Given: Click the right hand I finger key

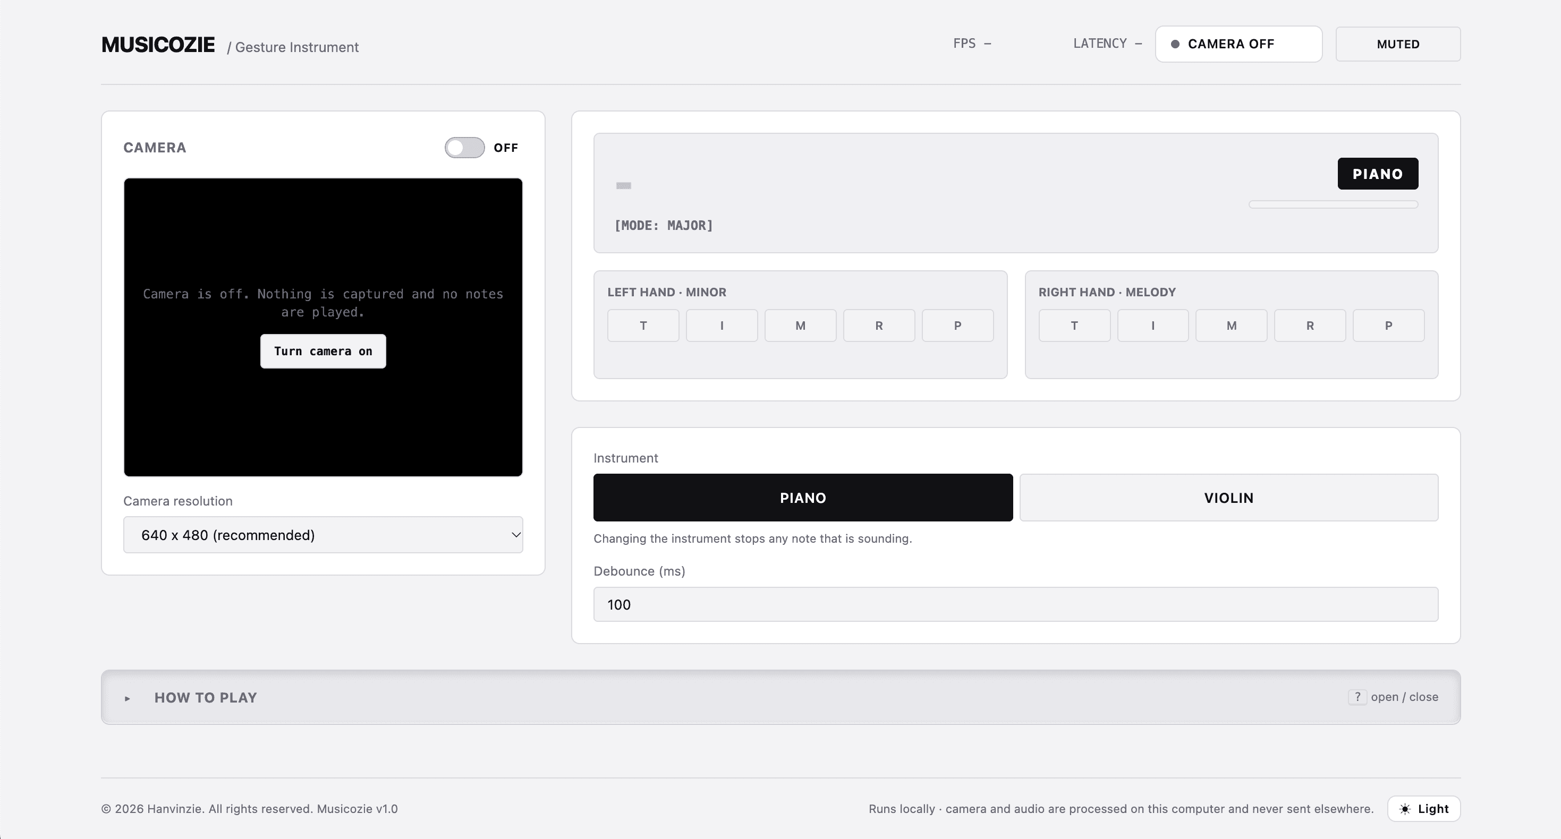Looking at the screenshot, I should (1152, 326).
